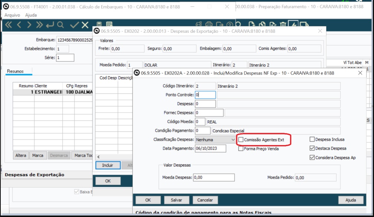374x217 pixels.
Task: Click the Cancelar button
Action: tap(205, 200)
